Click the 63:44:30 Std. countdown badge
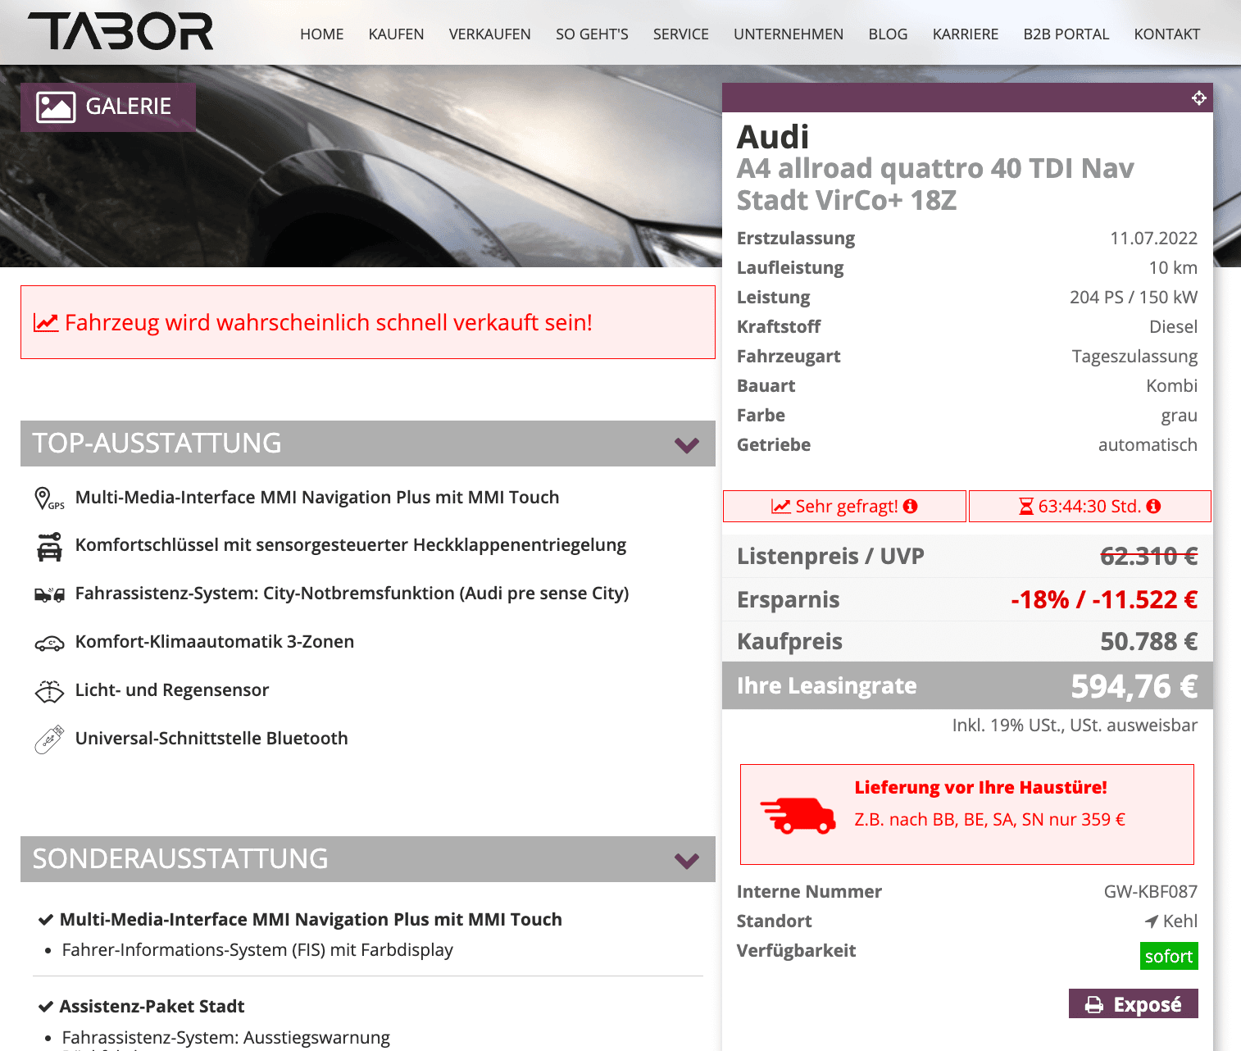 coord(1089,507)
